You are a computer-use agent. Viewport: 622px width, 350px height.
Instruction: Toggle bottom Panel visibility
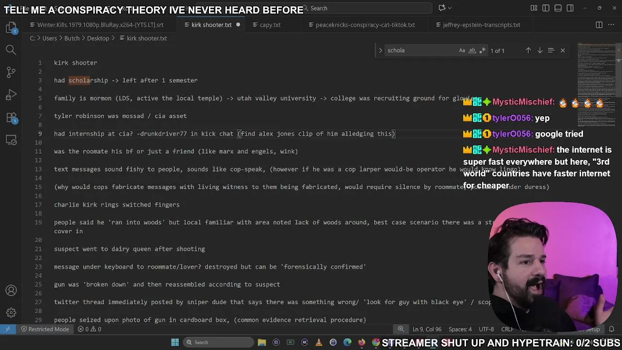click(x=558, y=8)
